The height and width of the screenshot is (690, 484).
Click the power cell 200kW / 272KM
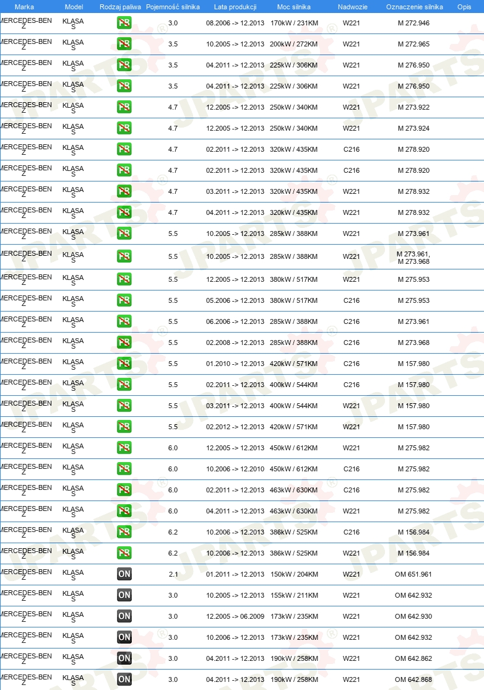(x=293, y=44)
